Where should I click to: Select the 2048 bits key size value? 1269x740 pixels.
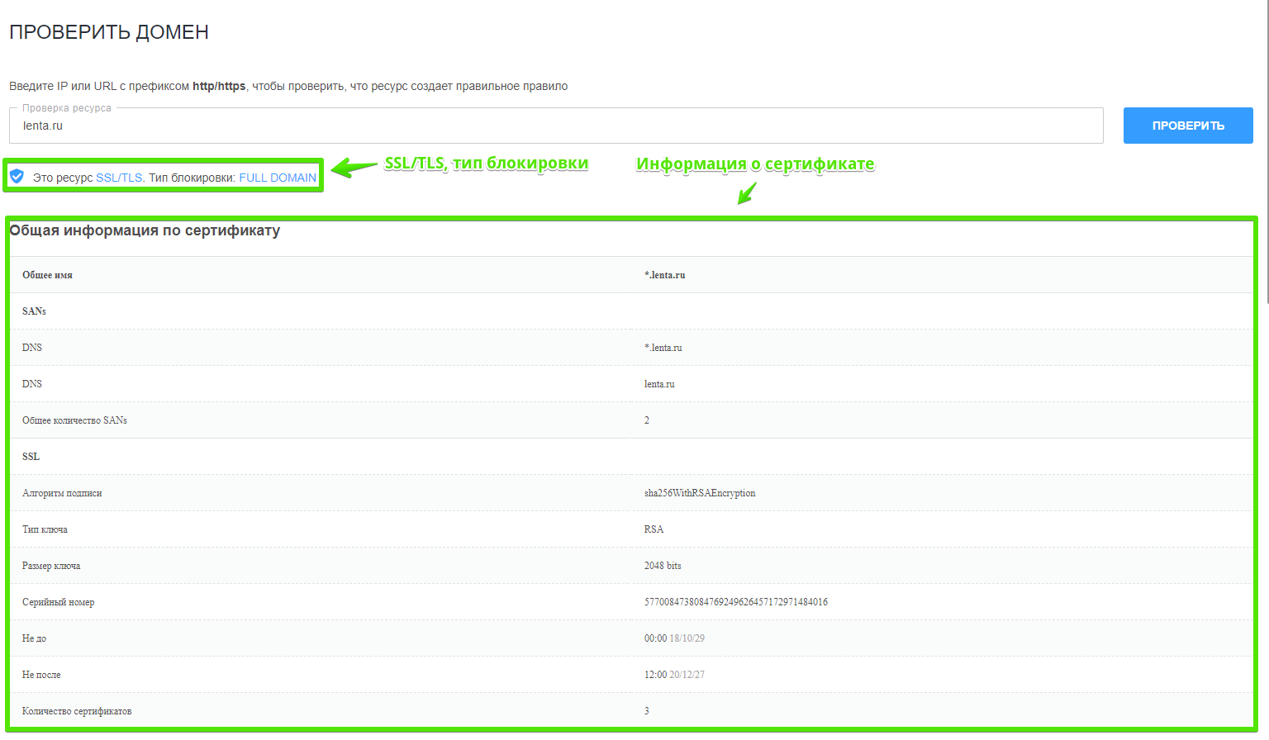[x=663, y=566]
